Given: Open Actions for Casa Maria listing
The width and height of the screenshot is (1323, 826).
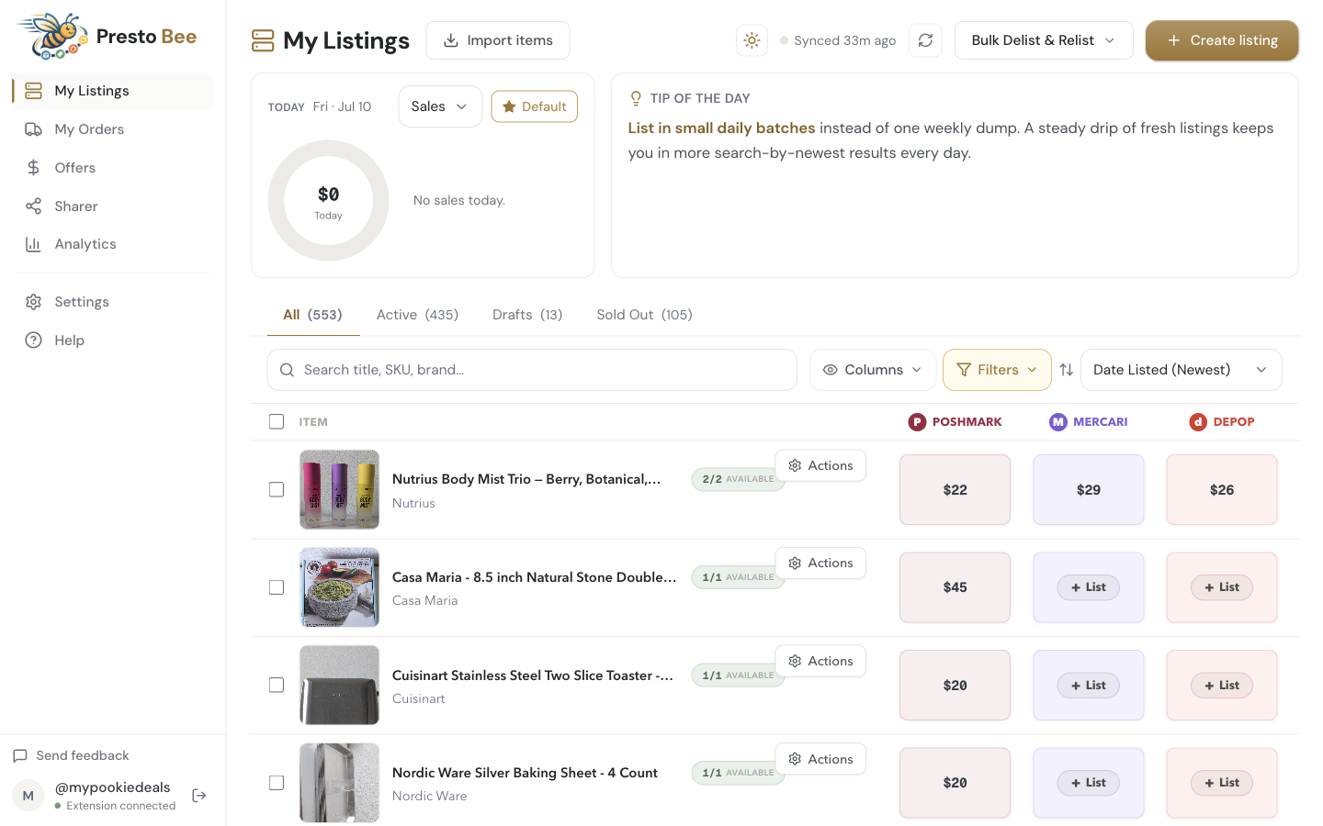Looking at the screenshot, I should (x=820, y=563).
